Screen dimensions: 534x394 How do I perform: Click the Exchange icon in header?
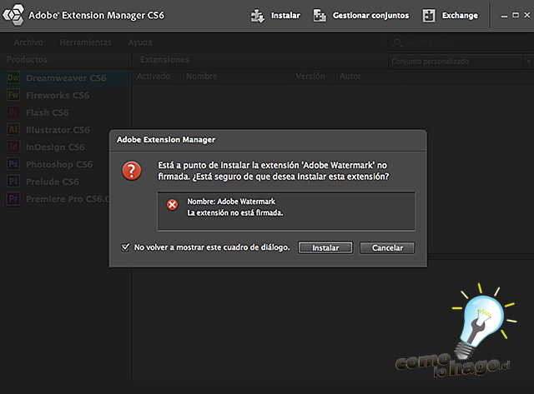pos(428,16)
